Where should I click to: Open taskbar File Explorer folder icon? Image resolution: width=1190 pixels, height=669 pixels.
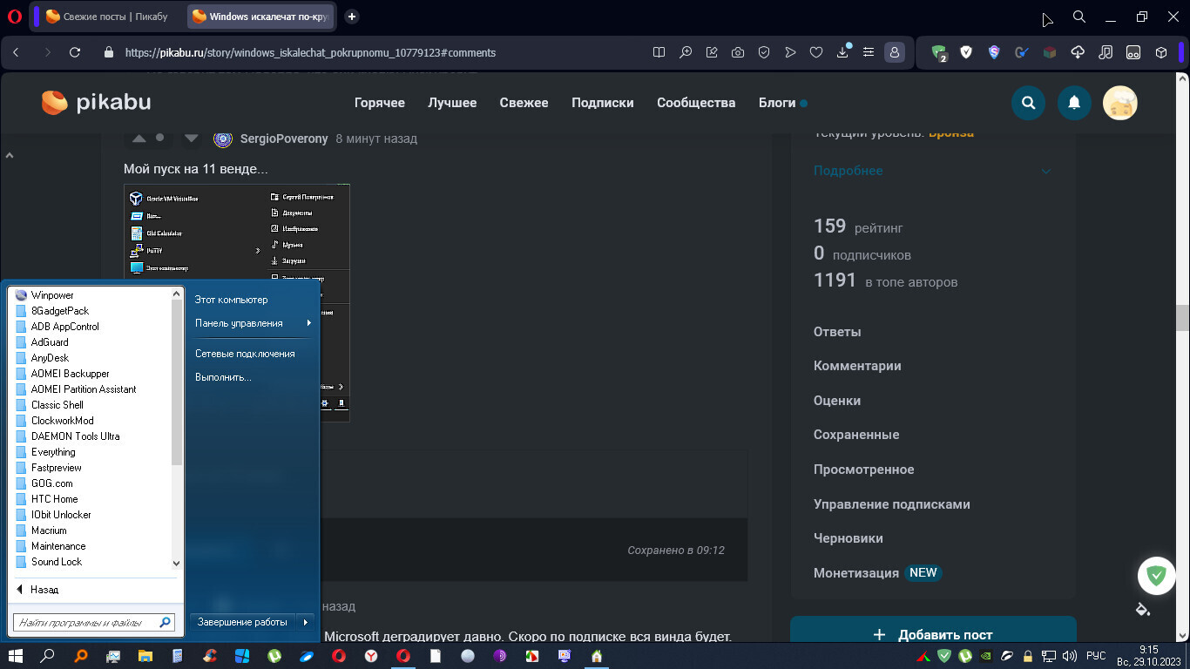(145, 656)
